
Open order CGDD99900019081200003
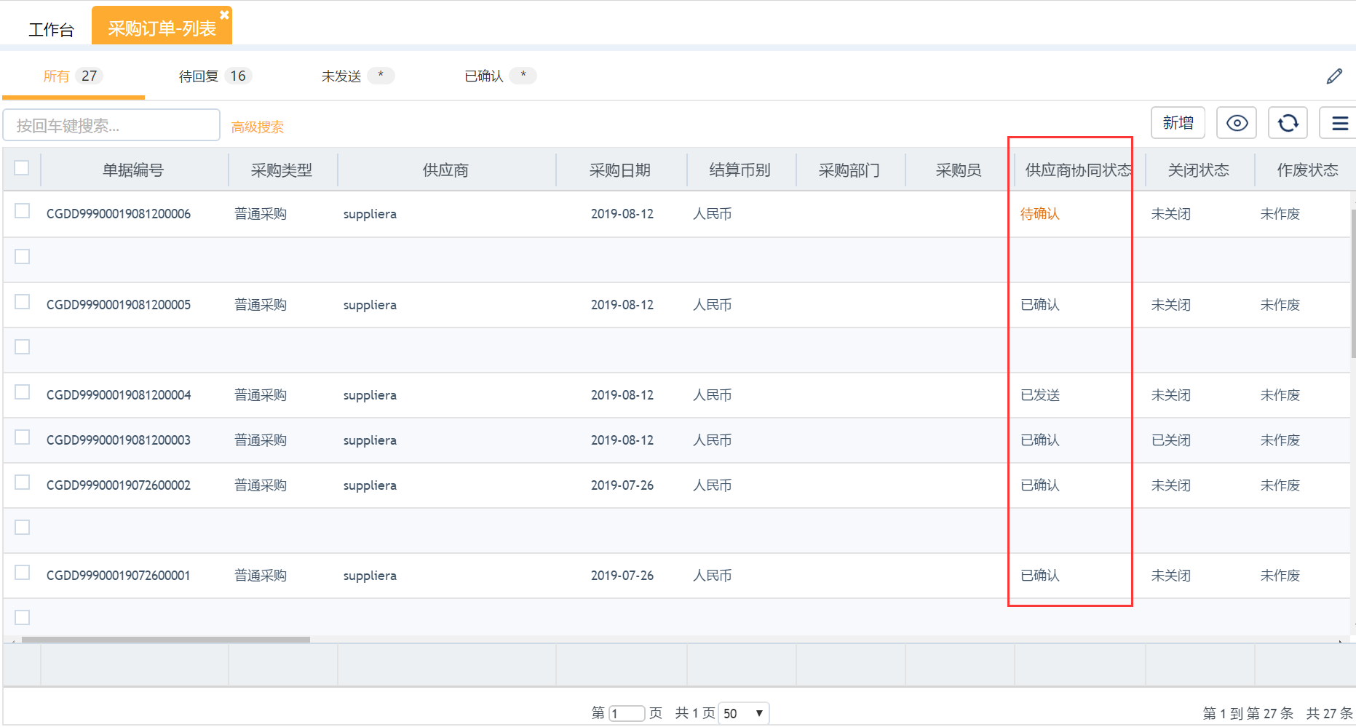(x=119, y=440)
